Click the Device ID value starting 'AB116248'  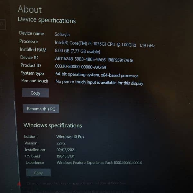[x=94, y=60]
